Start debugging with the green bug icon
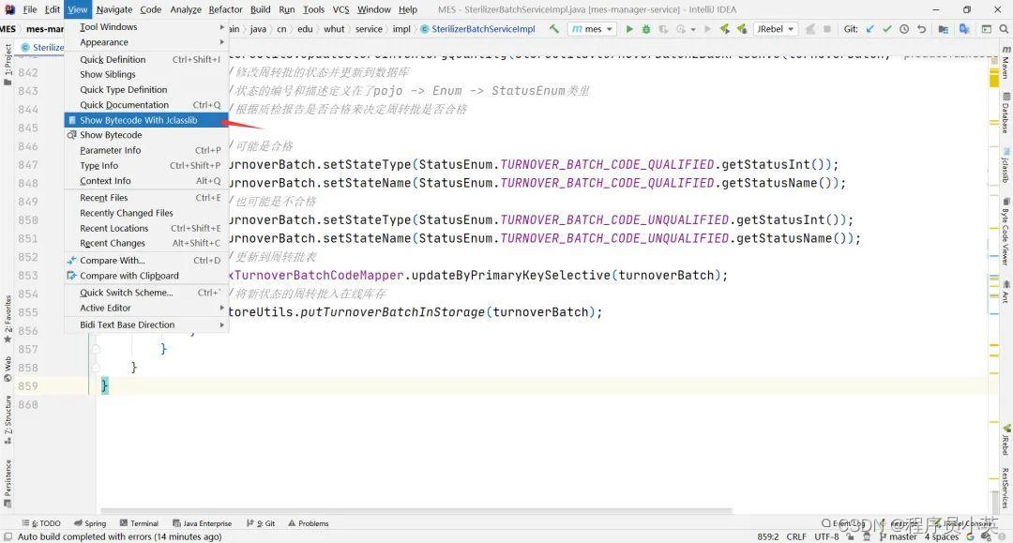Screen dimensions: 1013x543 [x=646, y=29]
